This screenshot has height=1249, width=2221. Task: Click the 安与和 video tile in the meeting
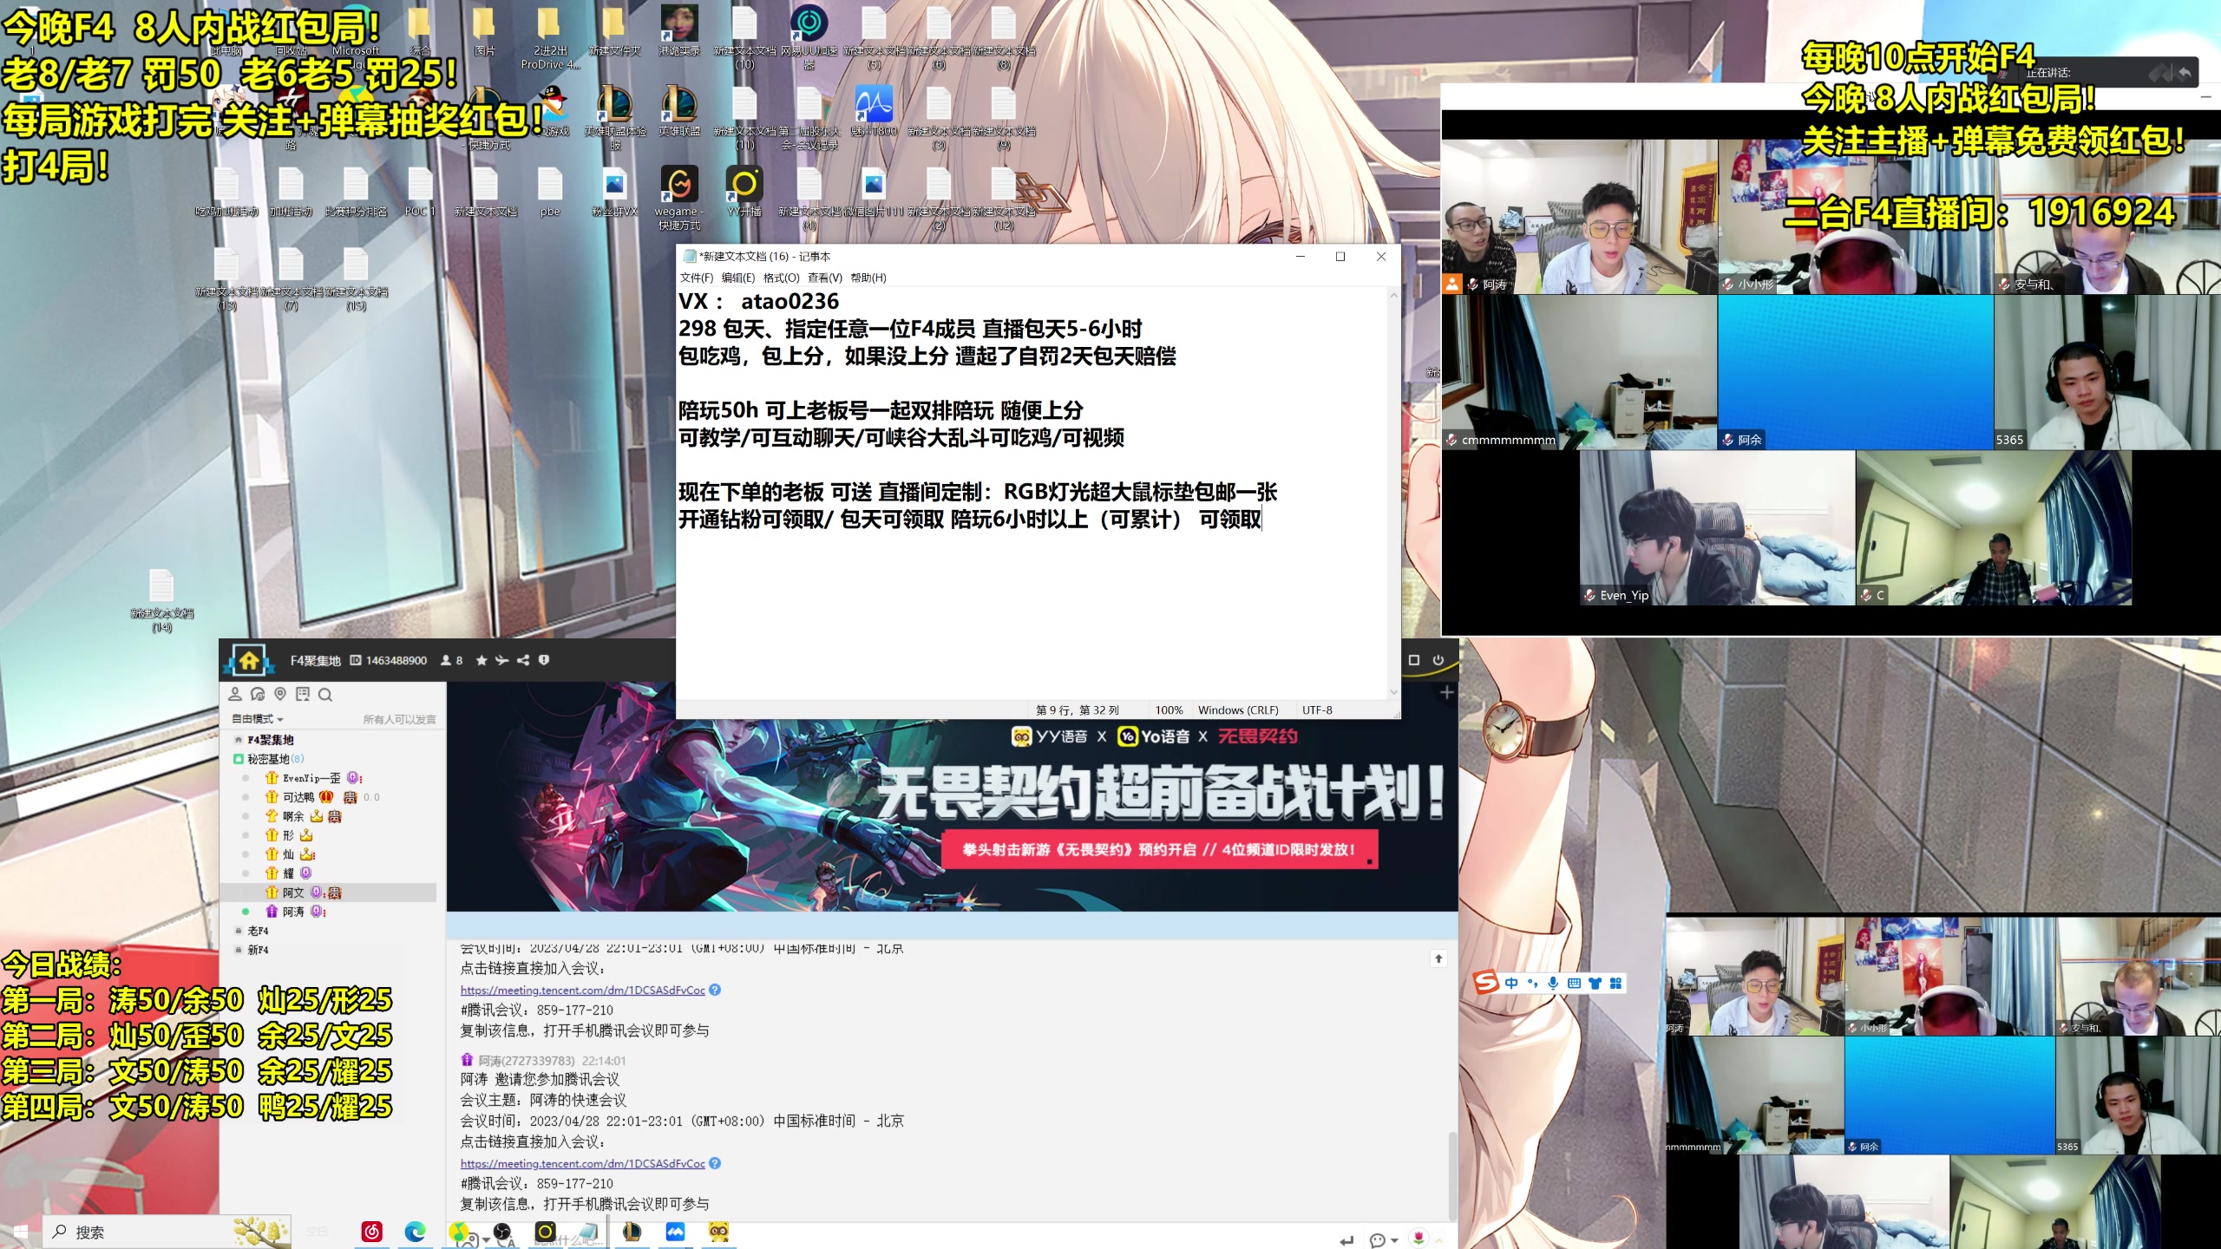[2107, 217]
